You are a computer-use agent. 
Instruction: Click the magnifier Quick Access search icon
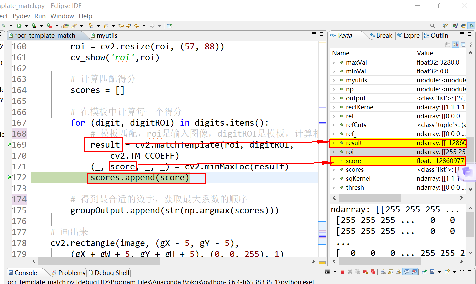click(x=433, y=26)
